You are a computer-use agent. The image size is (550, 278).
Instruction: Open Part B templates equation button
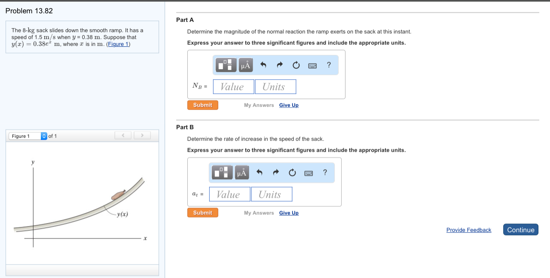pos(223,172)
